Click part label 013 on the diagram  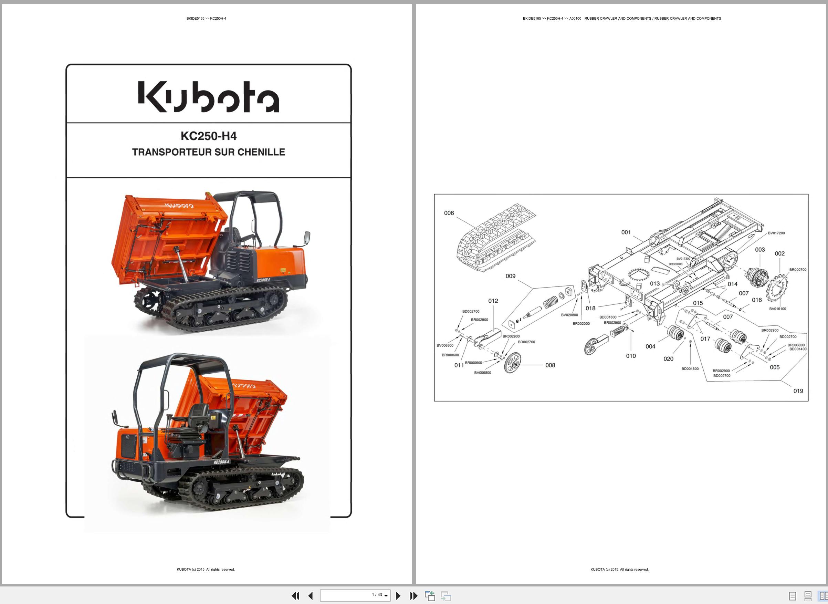[x=655, y=284]
